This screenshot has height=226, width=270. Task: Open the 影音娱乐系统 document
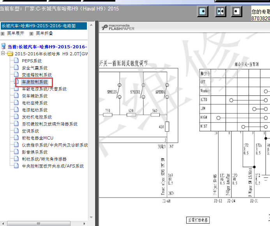click(35, 152)
